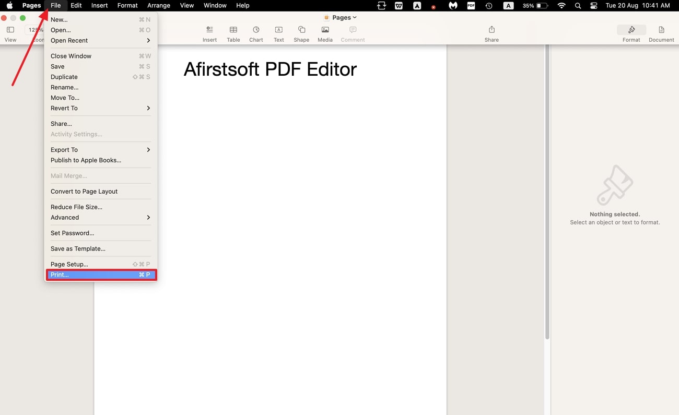Viewport: 679px width, 415px height.
Task: Click the Afirstsoft PDF Editor heading text
Action: (270, 69)
